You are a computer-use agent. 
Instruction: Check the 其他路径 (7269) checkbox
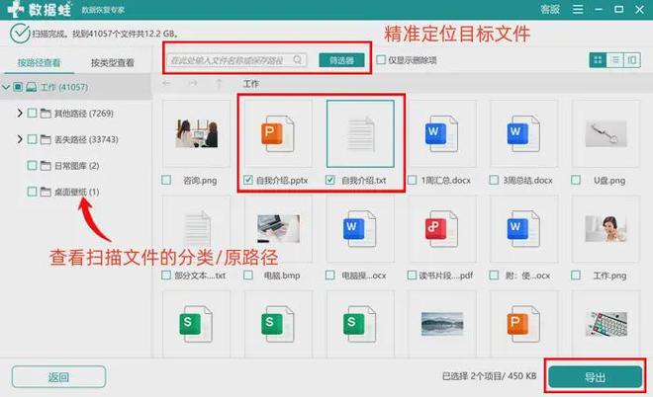(x=32, y=113)
